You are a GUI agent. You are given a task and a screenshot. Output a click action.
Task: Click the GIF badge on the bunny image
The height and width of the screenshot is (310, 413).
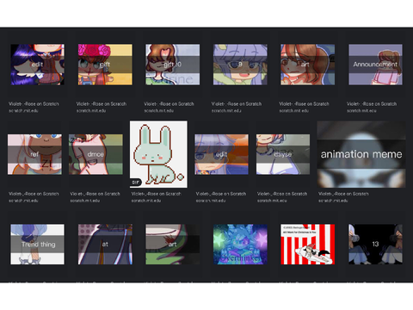click(136, 183)
